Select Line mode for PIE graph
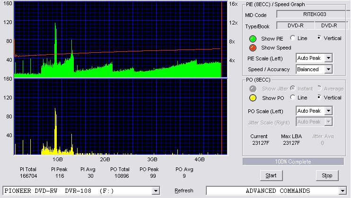Image resolution: width=351 pixels, height=198 pixels. tap(293, 38)
